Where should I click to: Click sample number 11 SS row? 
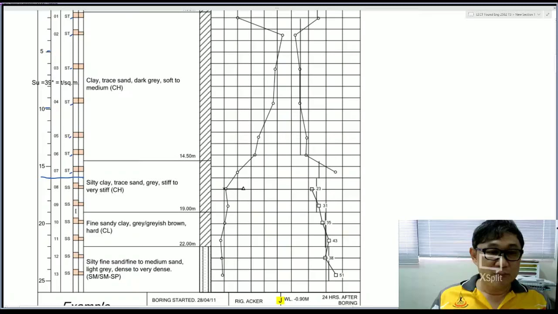tap(62, 239)
